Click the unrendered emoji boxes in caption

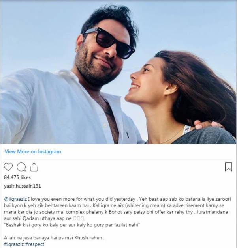79,218
